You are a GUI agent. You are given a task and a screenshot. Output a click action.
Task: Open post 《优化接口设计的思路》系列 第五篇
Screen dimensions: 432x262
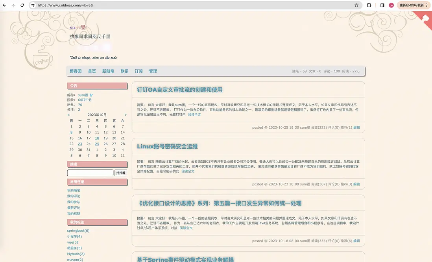pyautogui.click(x=219, y=203)
